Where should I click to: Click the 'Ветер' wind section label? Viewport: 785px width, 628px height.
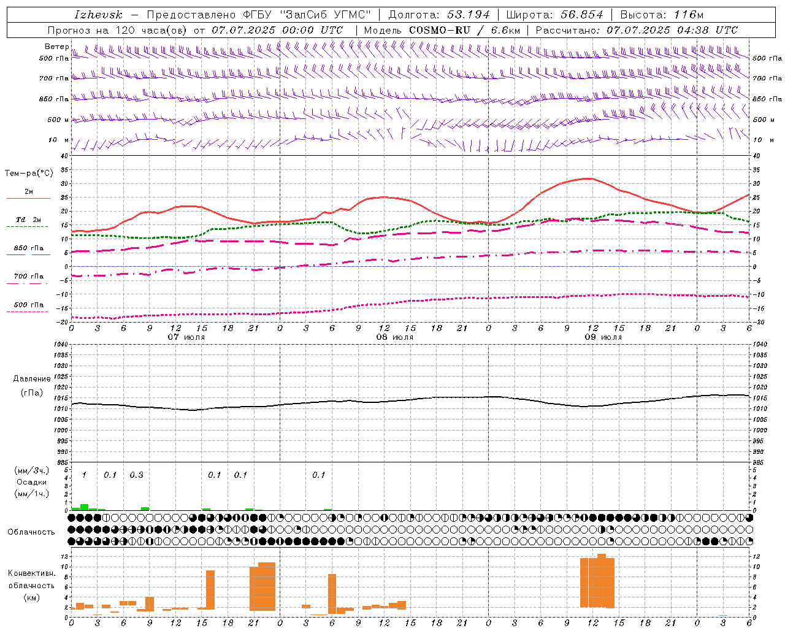point(56,47)
